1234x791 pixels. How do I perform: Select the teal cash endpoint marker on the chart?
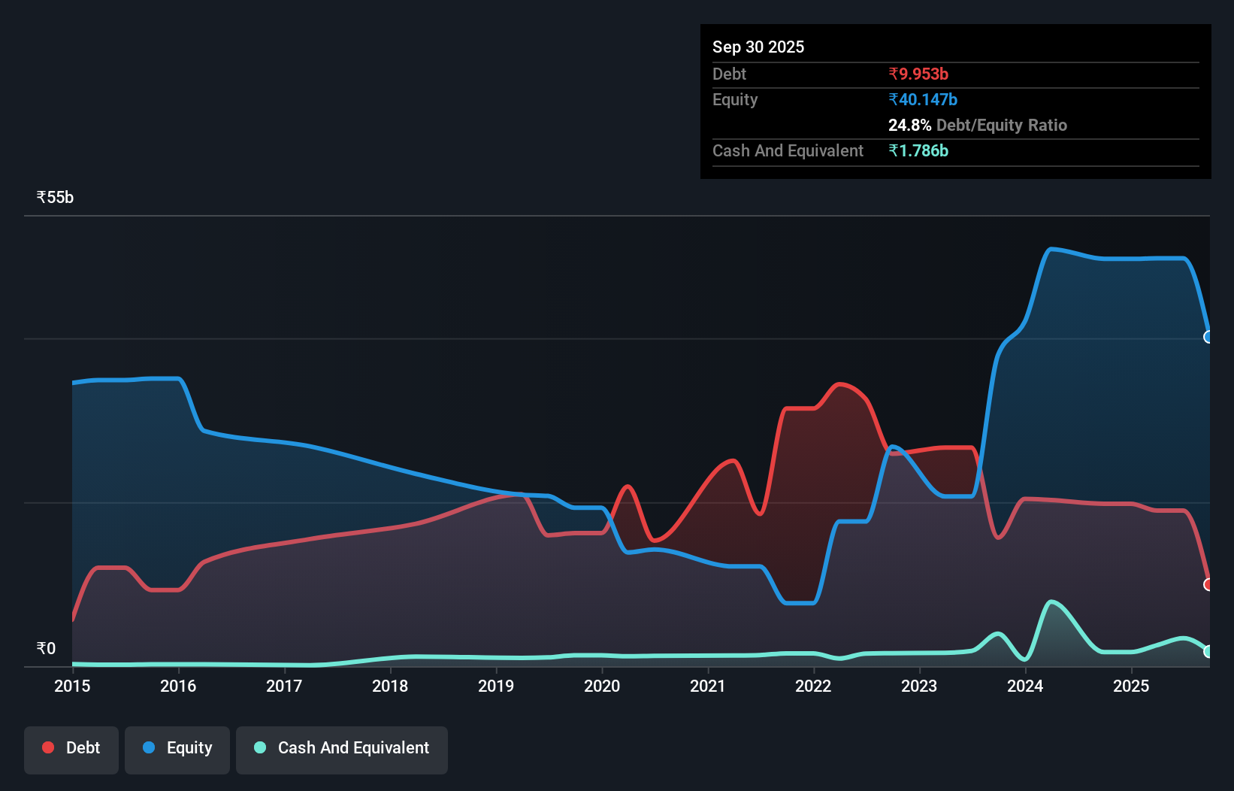[x=1207, y=651]
